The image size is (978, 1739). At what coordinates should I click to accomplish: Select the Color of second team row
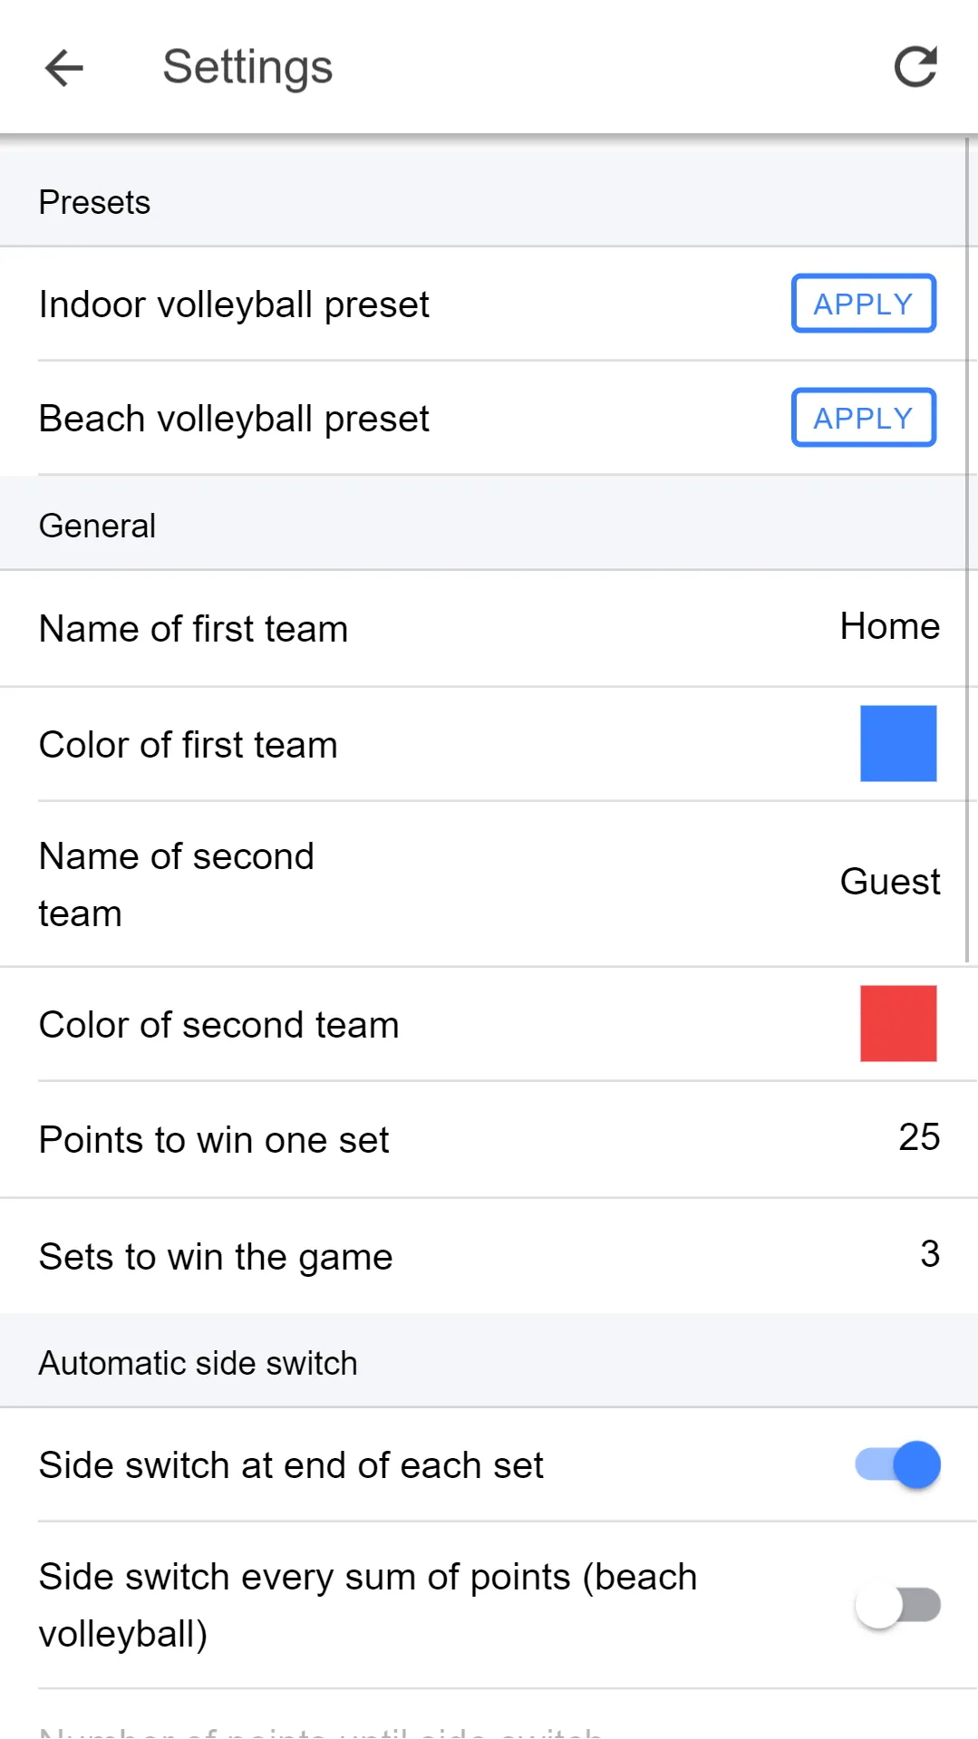[x=489, y=1024]
